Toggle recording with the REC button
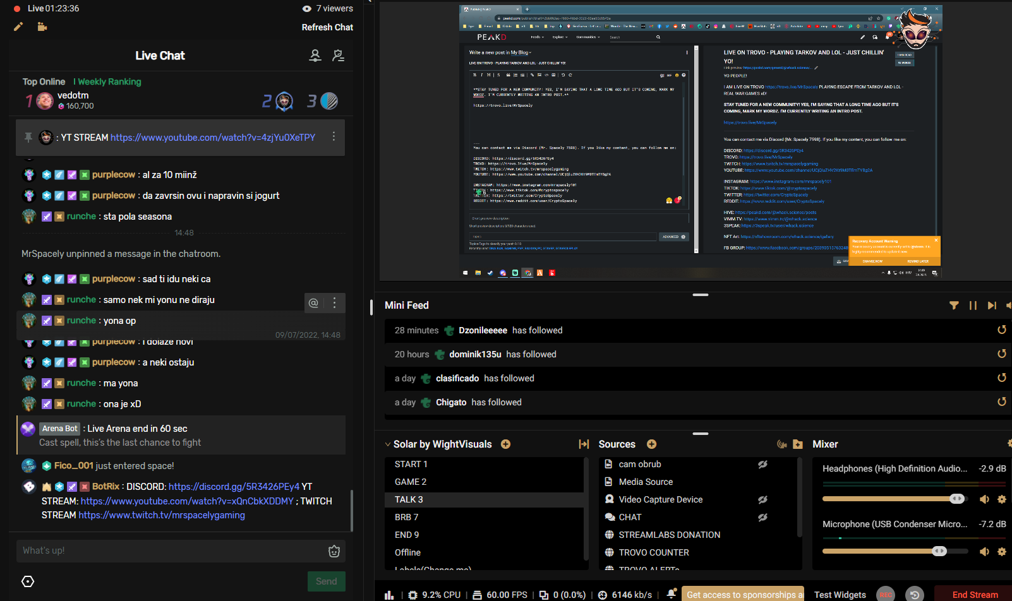The height and width of the screenshot is (601, 1012). tap(886, 595)
